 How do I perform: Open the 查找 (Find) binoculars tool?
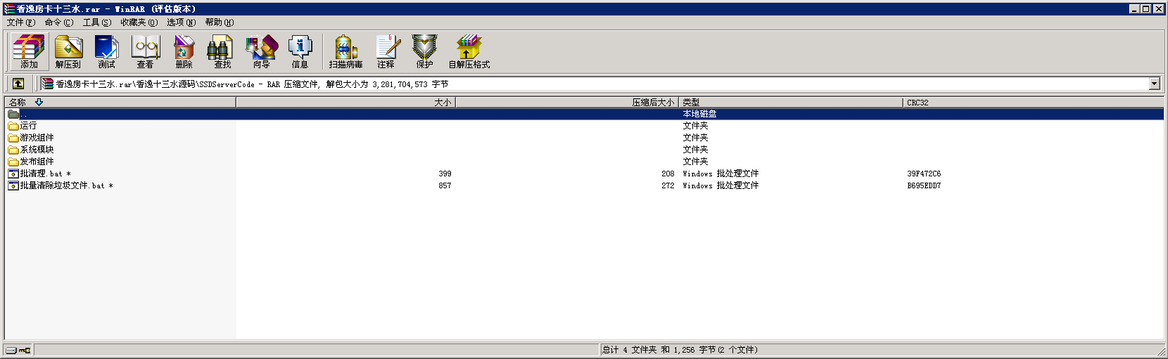(222, 51)
